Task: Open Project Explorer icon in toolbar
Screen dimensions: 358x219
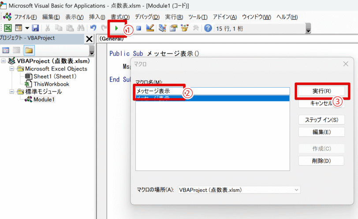Action: tap(162, 29)
